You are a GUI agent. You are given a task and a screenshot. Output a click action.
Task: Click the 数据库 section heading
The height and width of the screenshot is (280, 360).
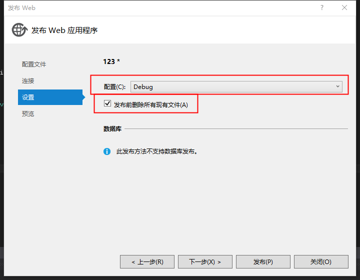point(112,129)
